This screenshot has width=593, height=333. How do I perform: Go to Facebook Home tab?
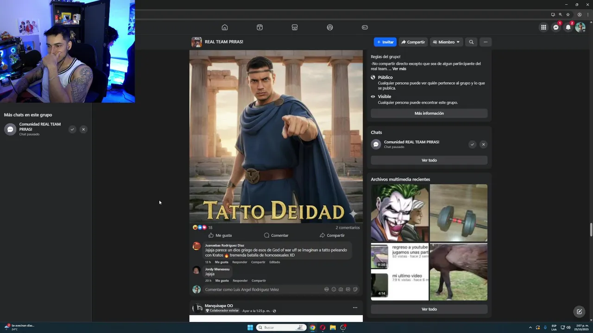(x=225, y=27)
